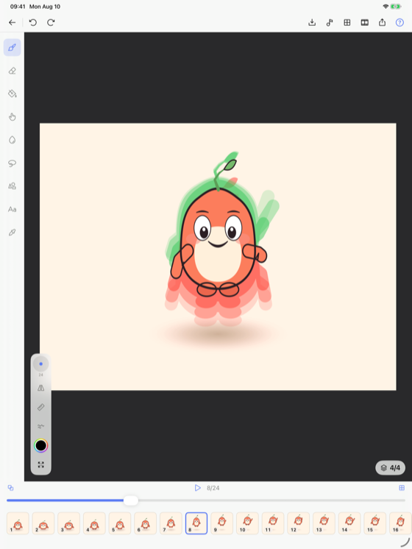Select the Eraser tool
This screenshot has height=549, width=412.
13,71
